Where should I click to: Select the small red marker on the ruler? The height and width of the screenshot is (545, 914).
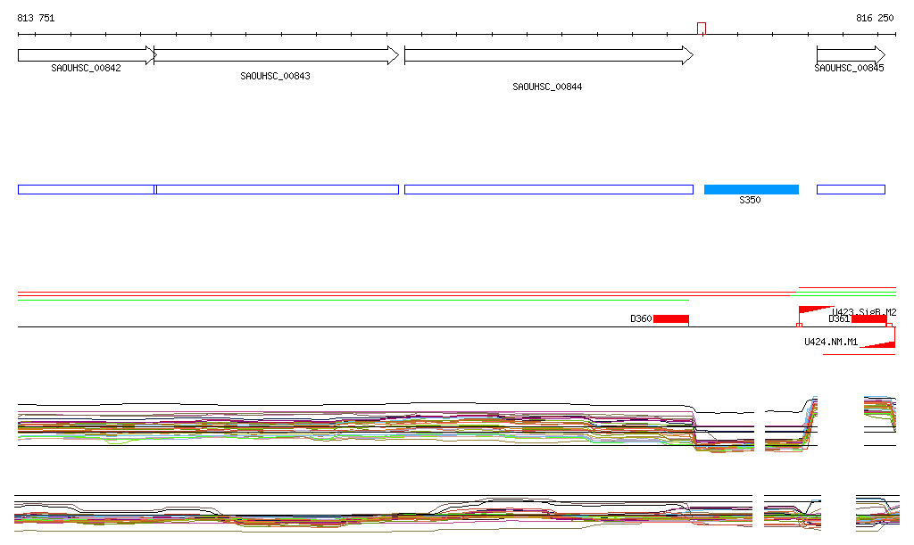(x=702, y=29)
